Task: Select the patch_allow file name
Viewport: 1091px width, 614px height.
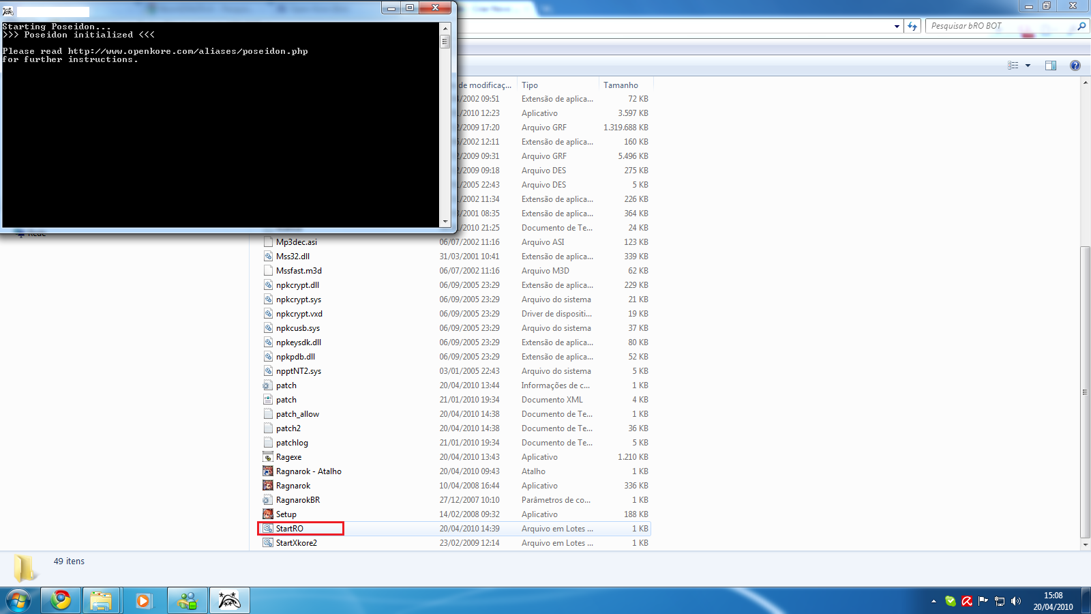Action: tap(297, 414)
